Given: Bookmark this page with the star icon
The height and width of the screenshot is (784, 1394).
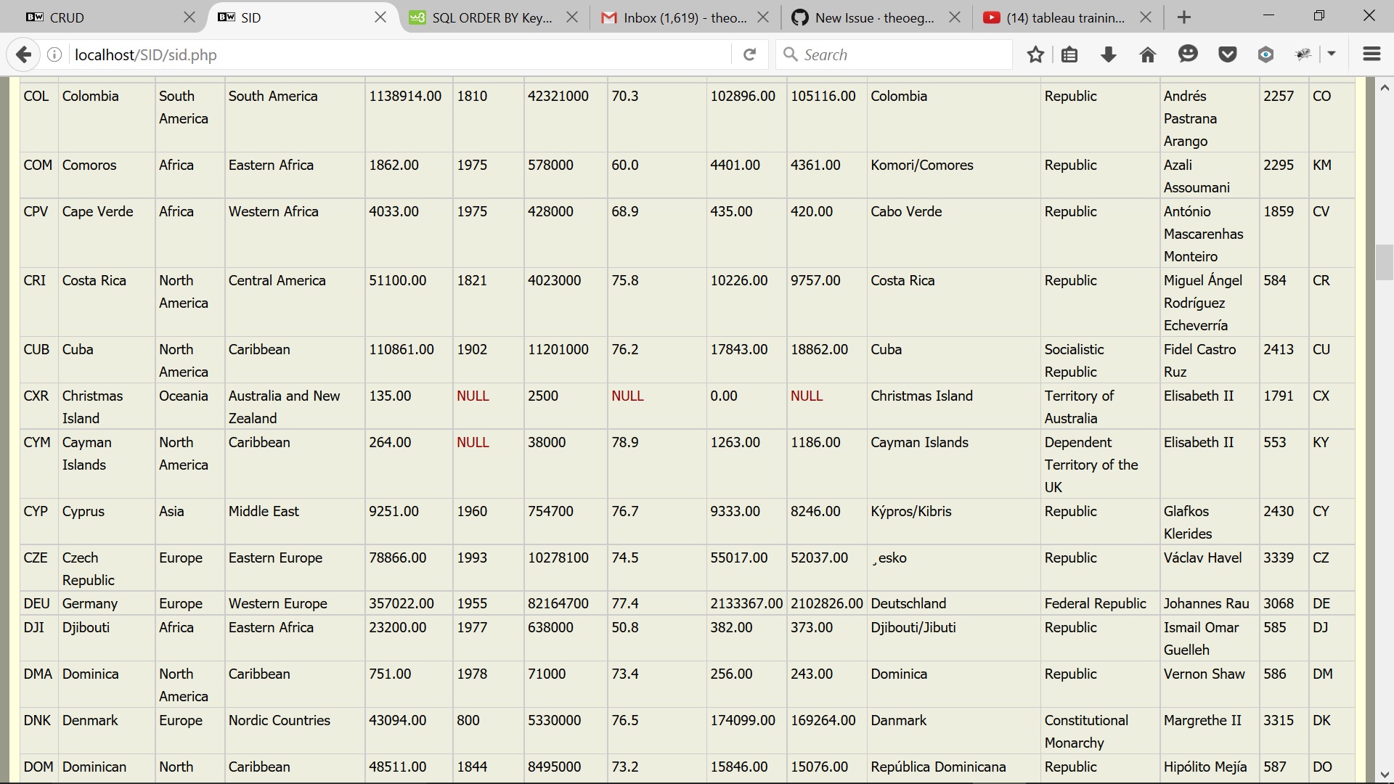Looking at the screenshot, I should (x=1035, y=54).
